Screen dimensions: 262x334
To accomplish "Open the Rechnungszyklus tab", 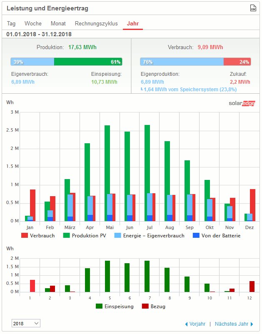I will [96, 24].
